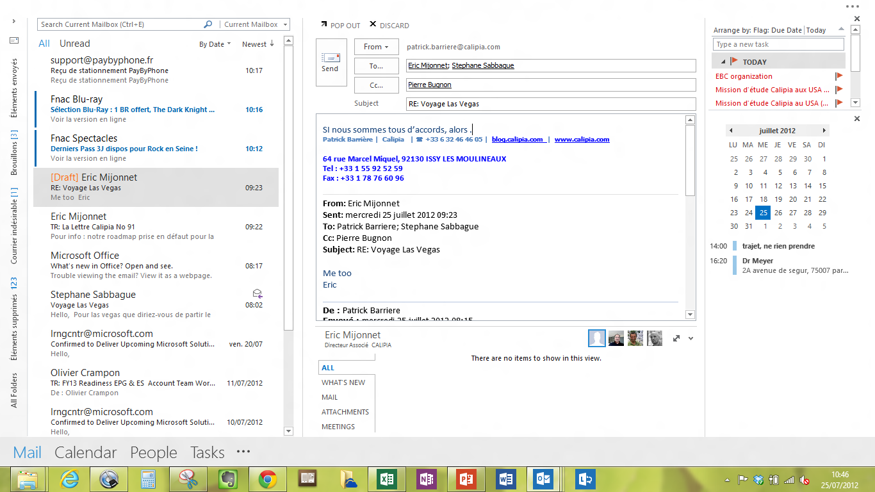Show only Unread messages

point(74,44)
